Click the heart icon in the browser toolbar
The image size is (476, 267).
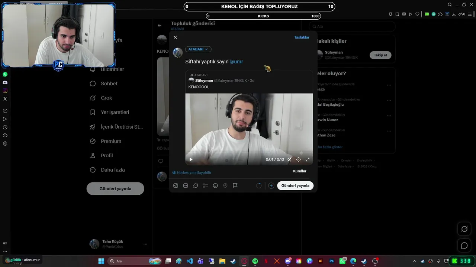pyautogui.click(x=417, y=14)
